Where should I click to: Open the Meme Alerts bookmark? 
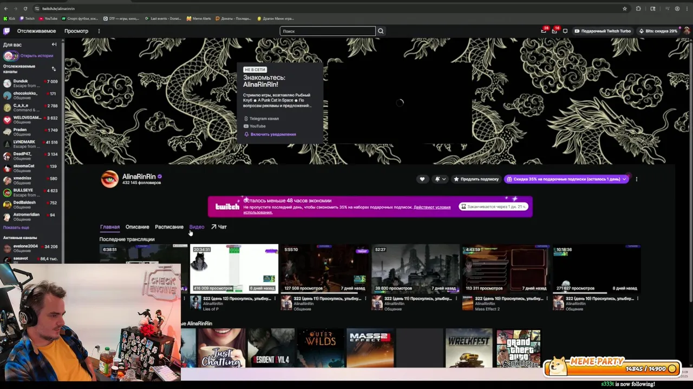tap(199, 18)
